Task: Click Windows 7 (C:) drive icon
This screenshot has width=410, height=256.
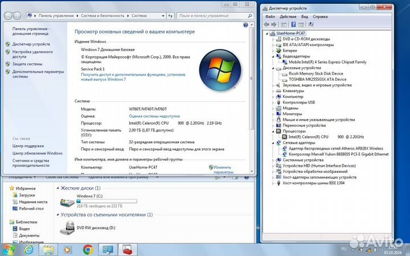Action: [x=67, y=202]
